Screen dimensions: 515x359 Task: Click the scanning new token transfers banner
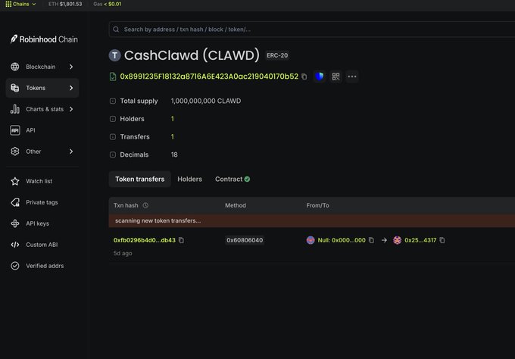point(312,220)
